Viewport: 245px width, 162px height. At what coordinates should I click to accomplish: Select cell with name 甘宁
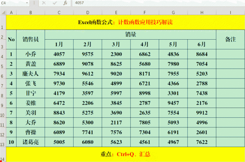click(31, 93)
